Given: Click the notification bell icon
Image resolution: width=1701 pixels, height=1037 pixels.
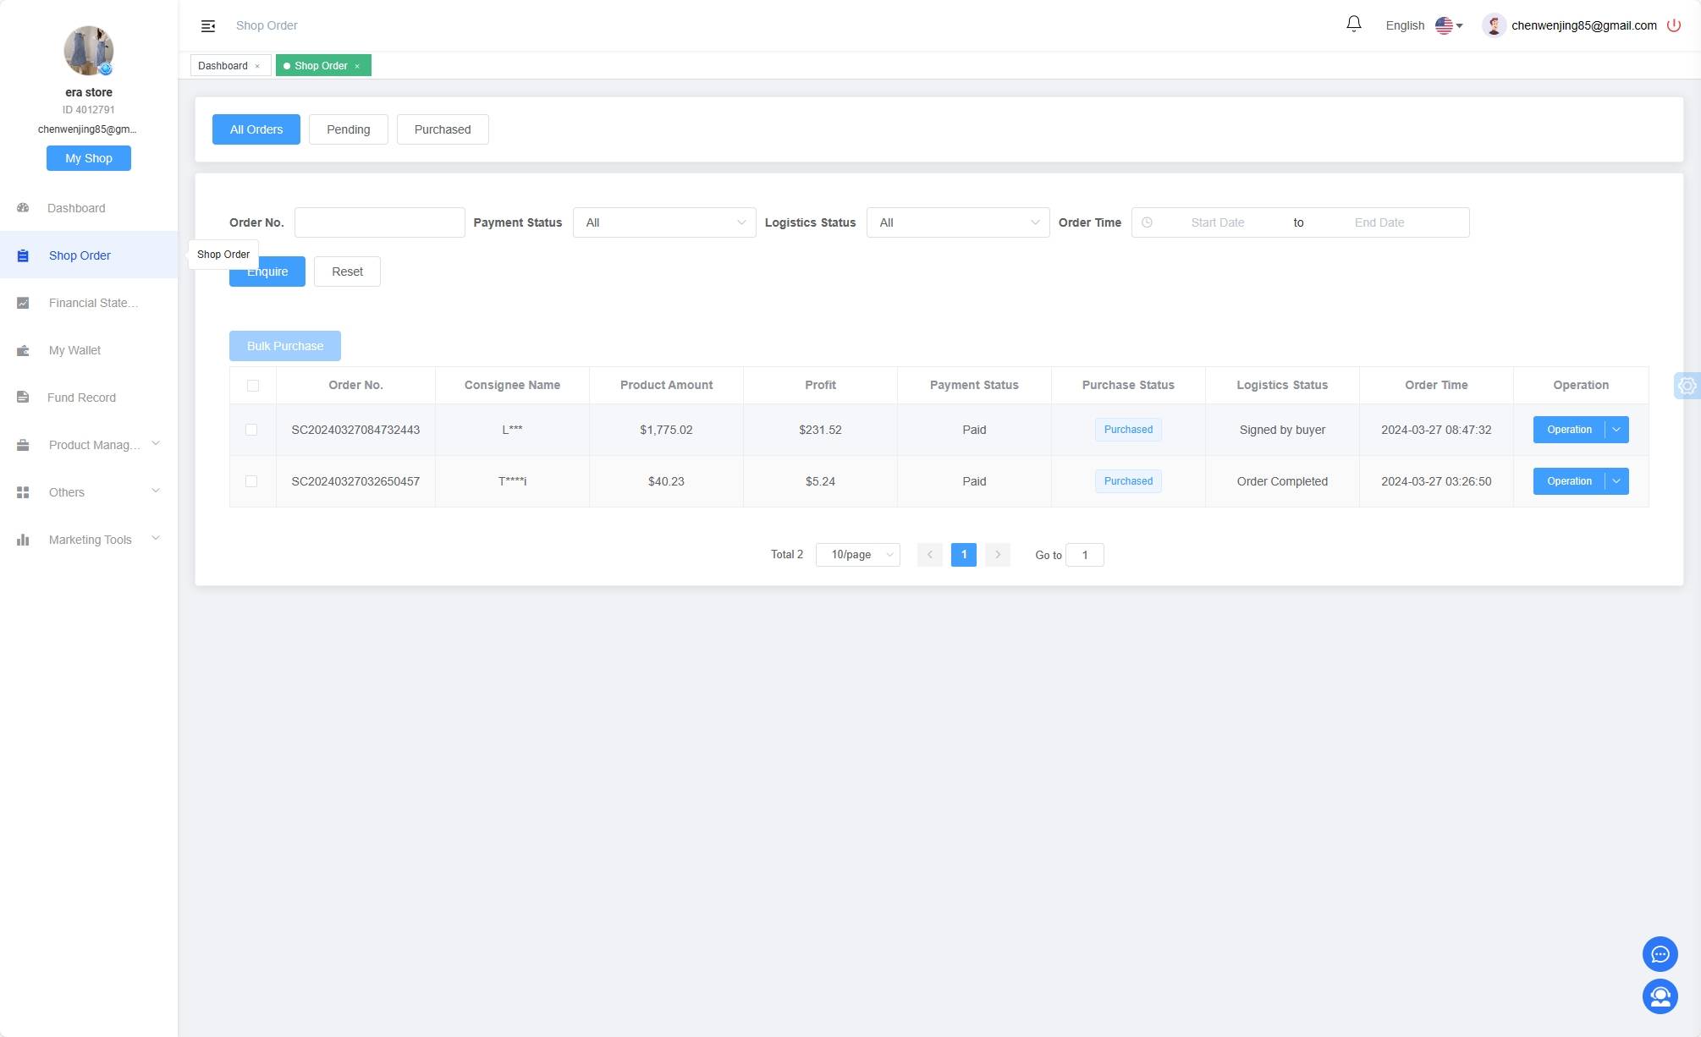Looking at the screenshot, I should [1355, 25].
